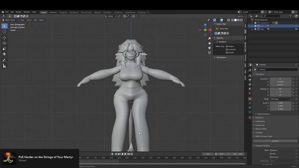Click the zoom viewport magnifier icon

209,38
